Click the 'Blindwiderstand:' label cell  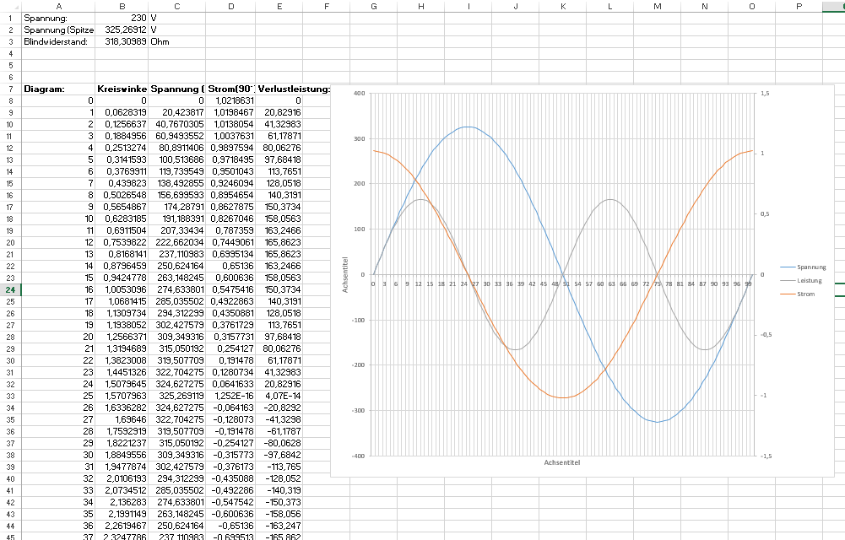pos(58,42)
